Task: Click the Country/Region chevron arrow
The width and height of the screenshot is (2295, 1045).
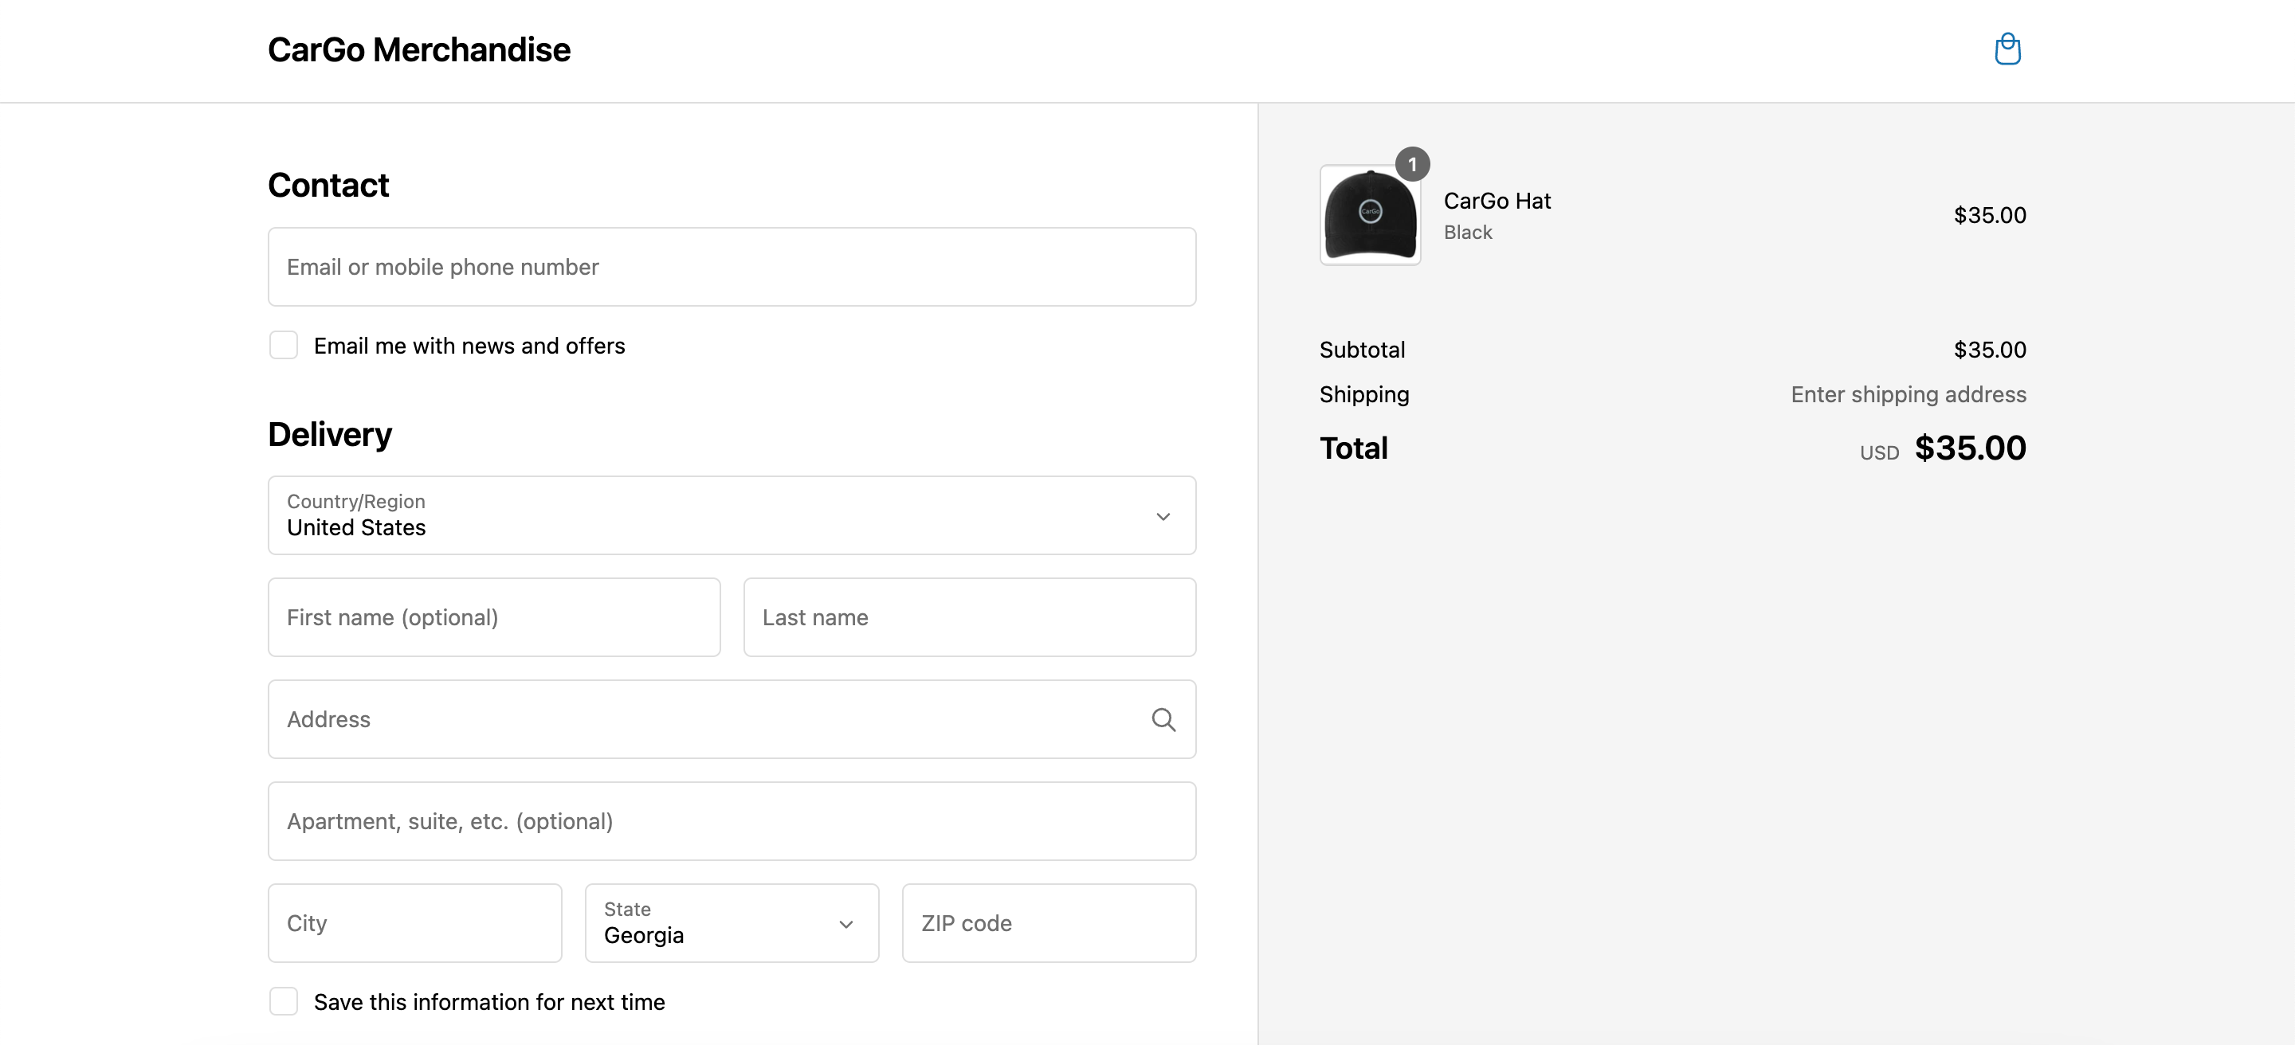Action: pyautogui.click(x=1163, y=516)
